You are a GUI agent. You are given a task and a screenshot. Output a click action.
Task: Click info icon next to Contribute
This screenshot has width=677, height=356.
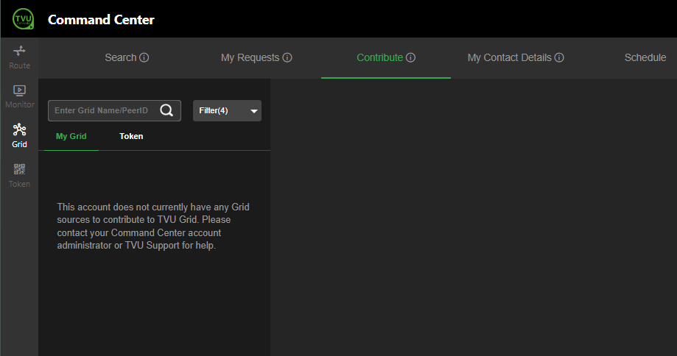[411, 58]
